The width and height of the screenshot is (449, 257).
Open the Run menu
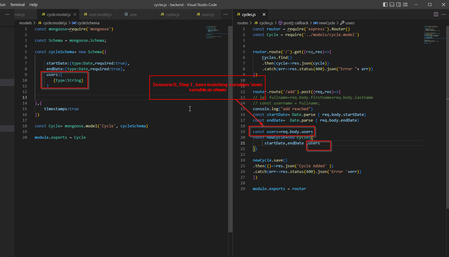tap(3, 5)
